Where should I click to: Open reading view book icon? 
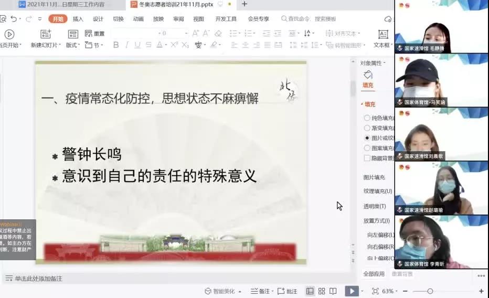[333, 291]
